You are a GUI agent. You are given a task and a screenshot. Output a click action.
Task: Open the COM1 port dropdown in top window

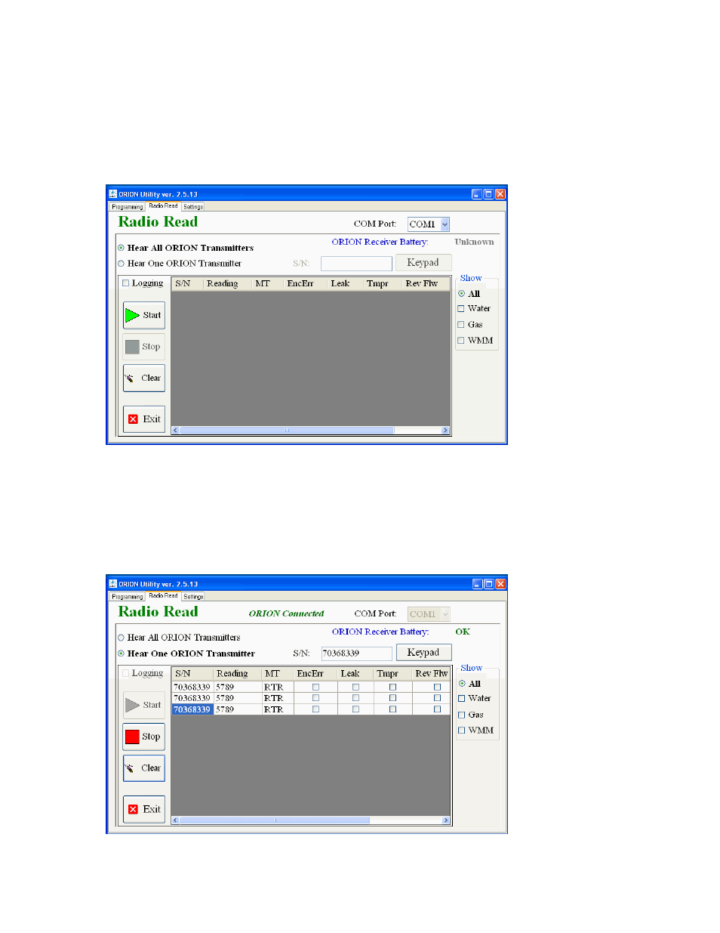(x=445, y=224)
